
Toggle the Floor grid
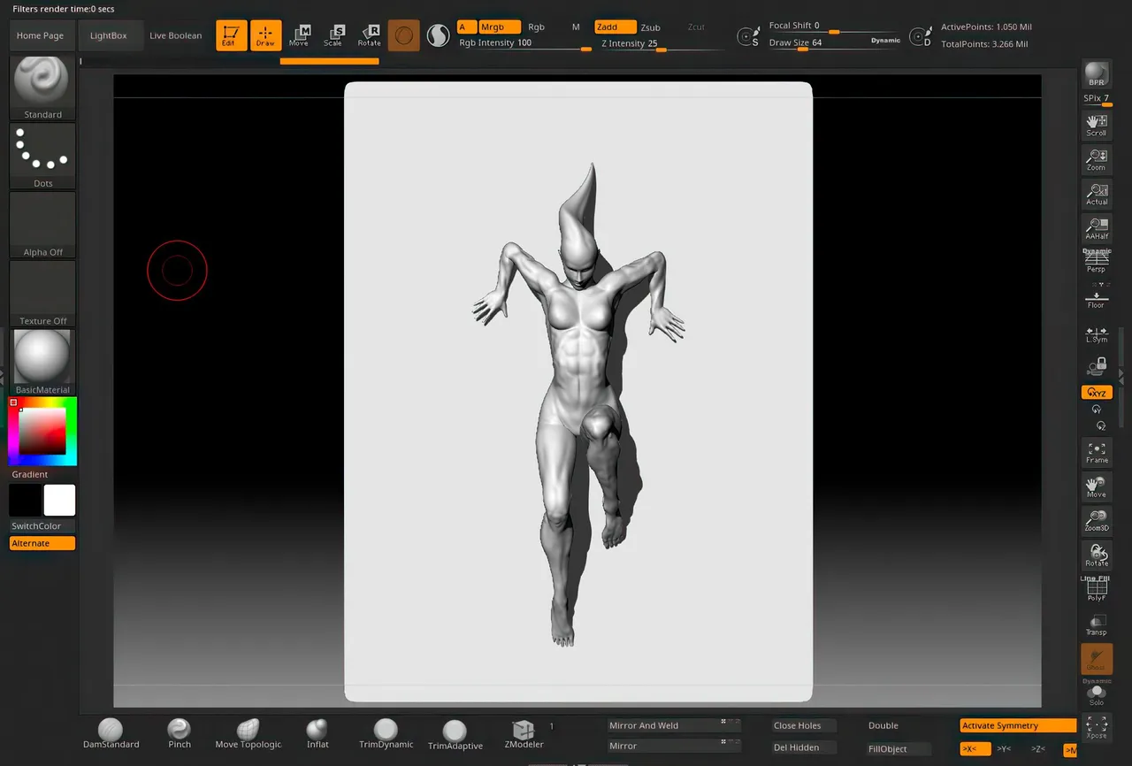1097,297
